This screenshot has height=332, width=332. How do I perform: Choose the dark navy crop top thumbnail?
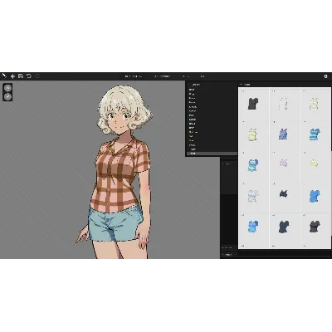pyautogui.click(x=284, y=193)
